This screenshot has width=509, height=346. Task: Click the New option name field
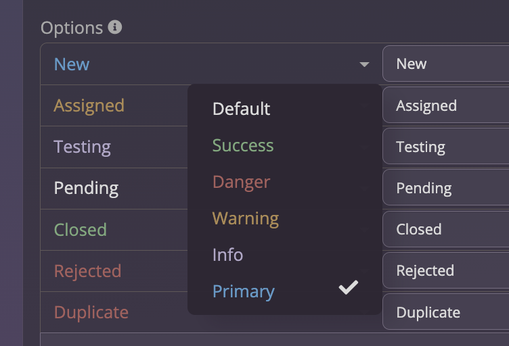(447, 64)
